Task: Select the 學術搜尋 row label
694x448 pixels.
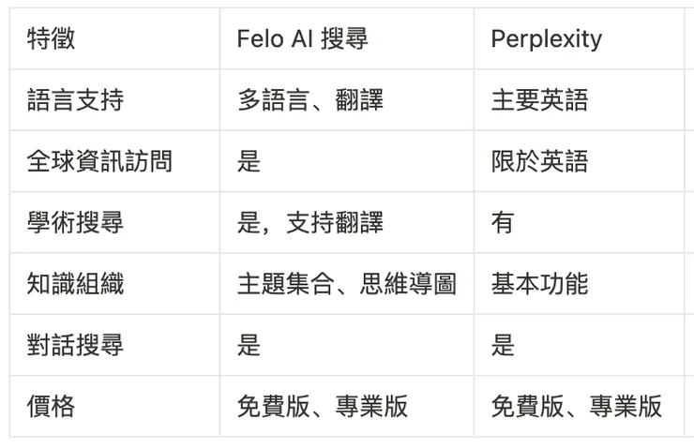Action: [75, 223]
